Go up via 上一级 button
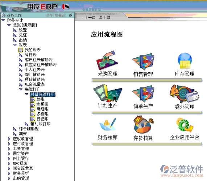This screenshot has width=207, height=181. coord(90,17)
